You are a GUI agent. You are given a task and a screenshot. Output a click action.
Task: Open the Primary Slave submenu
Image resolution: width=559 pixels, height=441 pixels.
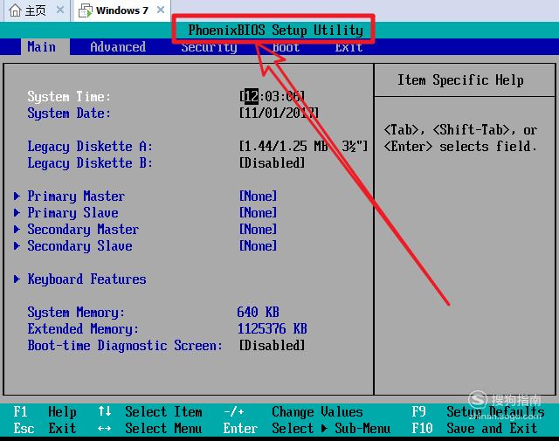click(73, 213)
